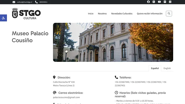Click the palaciocousino@gmail.com address

tap(66, 97)
